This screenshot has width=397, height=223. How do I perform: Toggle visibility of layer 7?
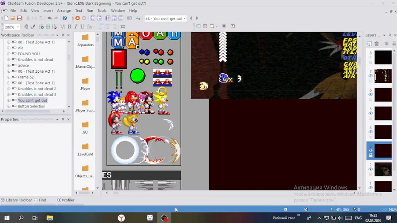pos(371,76)
